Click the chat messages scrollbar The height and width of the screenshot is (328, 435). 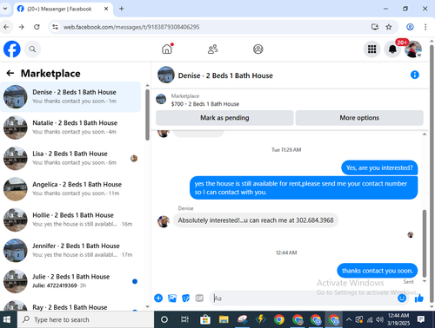425,243
